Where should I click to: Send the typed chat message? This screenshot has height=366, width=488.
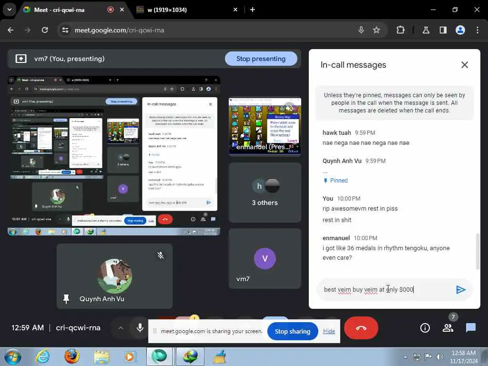[x=461, y=290]
